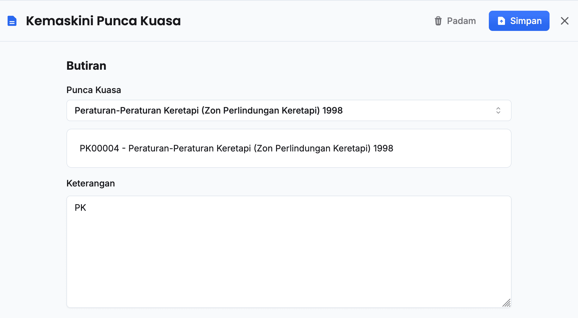
Task: Click the save icon inside Simpan button
Action: tap(501, 21)
